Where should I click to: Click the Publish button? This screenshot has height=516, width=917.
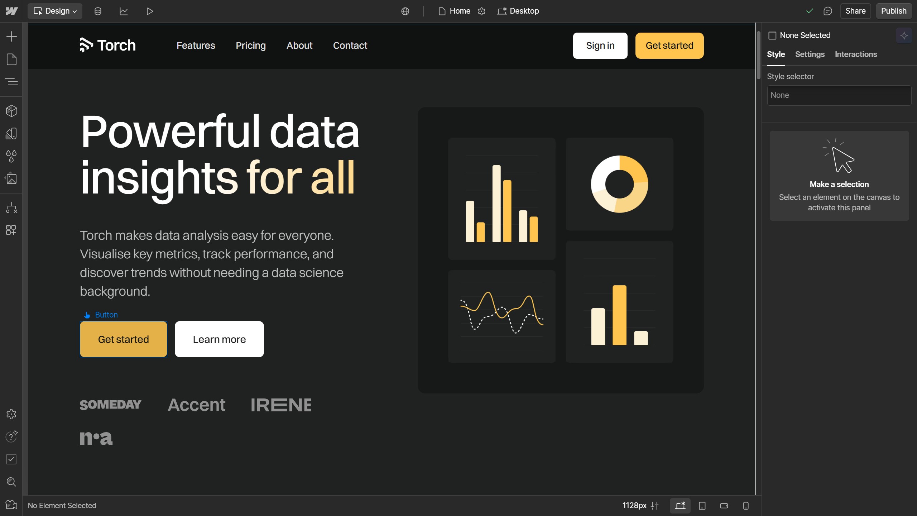(893, 11)
